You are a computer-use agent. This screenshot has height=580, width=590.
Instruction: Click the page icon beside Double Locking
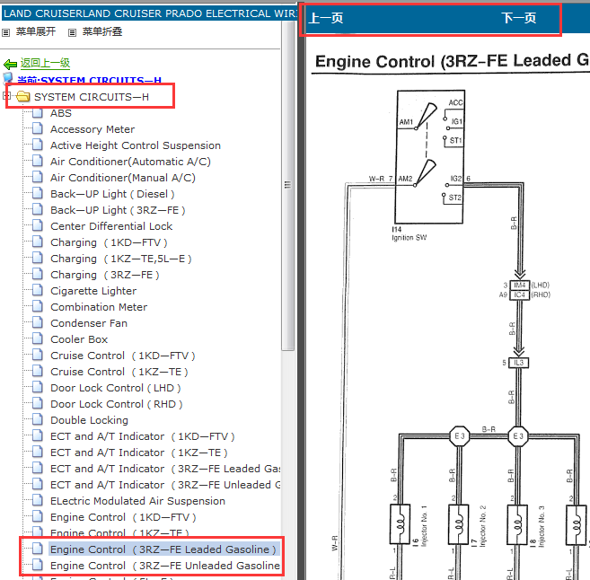(x=37, y=420)
